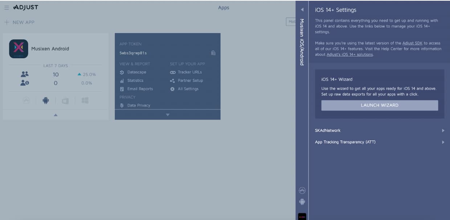Click the Musixen Android app name
Viewport: 450px width, 220px height.
point(50,49)
